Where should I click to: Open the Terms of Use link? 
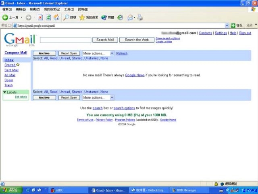coord(85,120)
